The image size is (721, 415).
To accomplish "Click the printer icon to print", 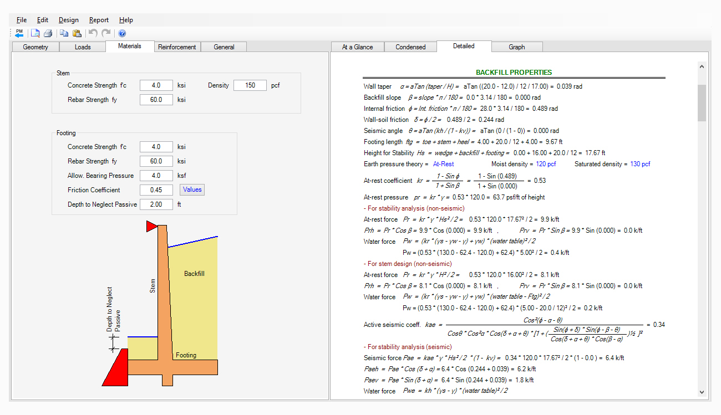I will (x=48, y=33).
